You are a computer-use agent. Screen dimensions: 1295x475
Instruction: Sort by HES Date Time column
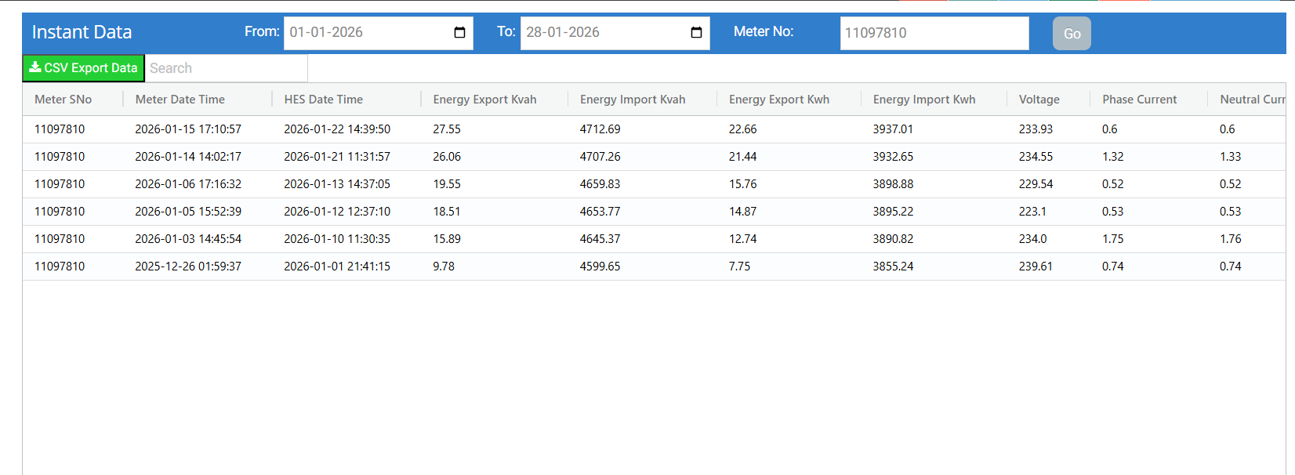coord(324,100)
